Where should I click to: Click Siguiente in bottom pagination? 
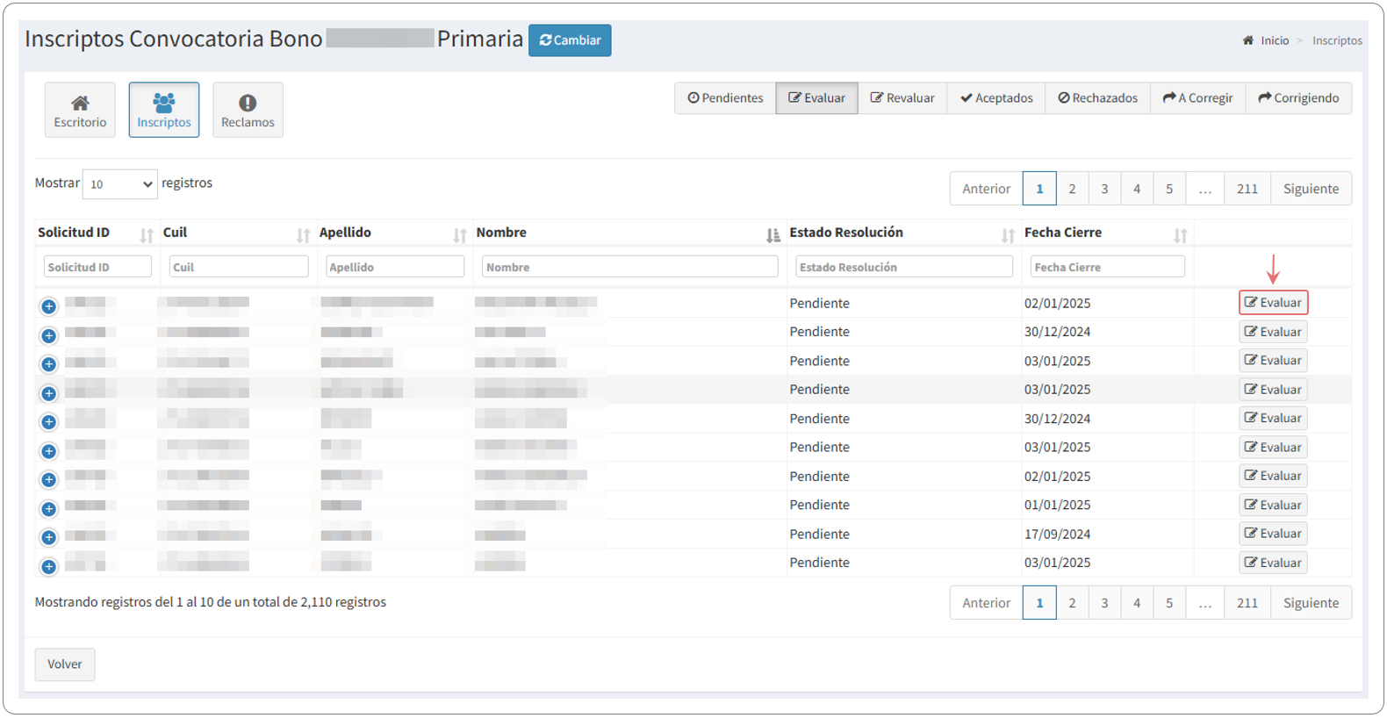1311,603
